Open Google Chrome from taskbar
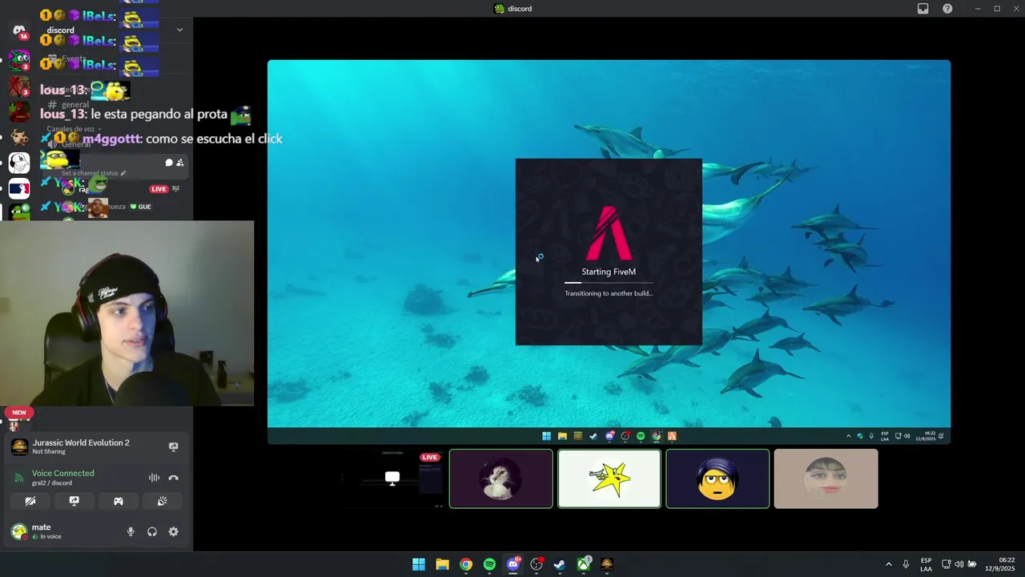1025x577 pixels. click(466, 564)
